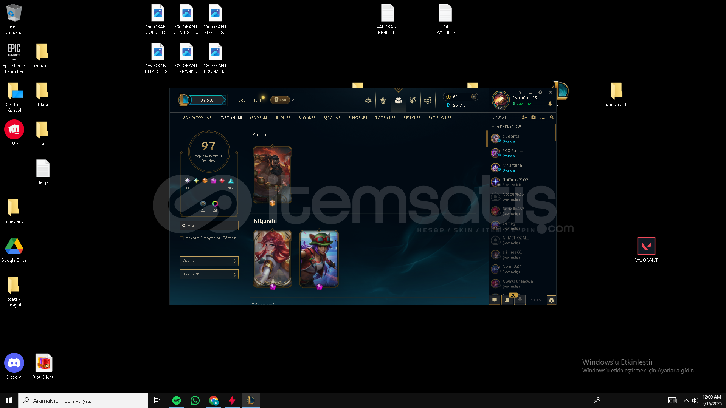This screenshot has width=726, height=408.
Task: Open notifications bell under Lanzelot125
Action: coord(550,104)
